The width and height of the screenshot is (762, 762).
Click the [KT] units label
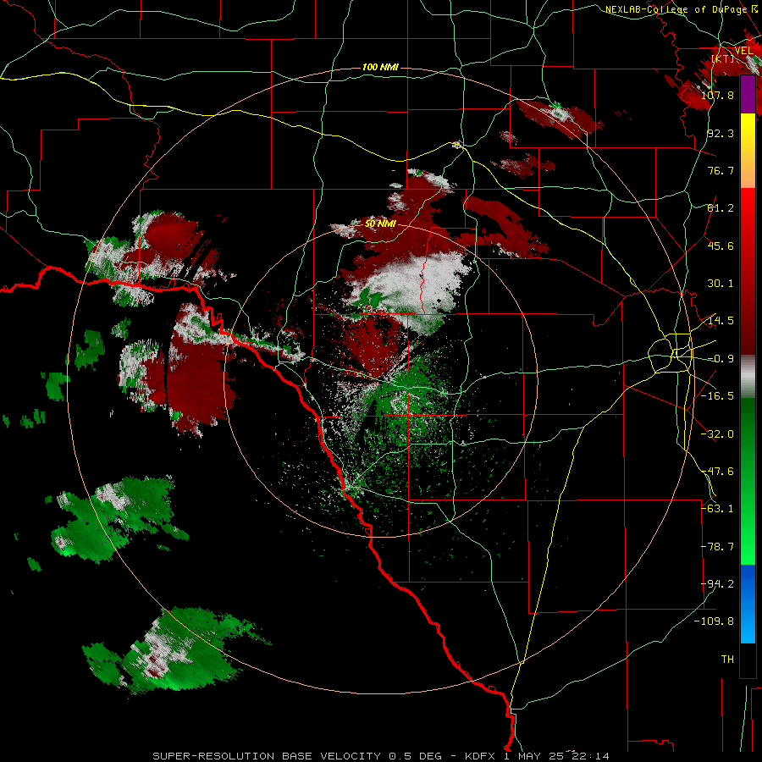(x=723, y=58)
